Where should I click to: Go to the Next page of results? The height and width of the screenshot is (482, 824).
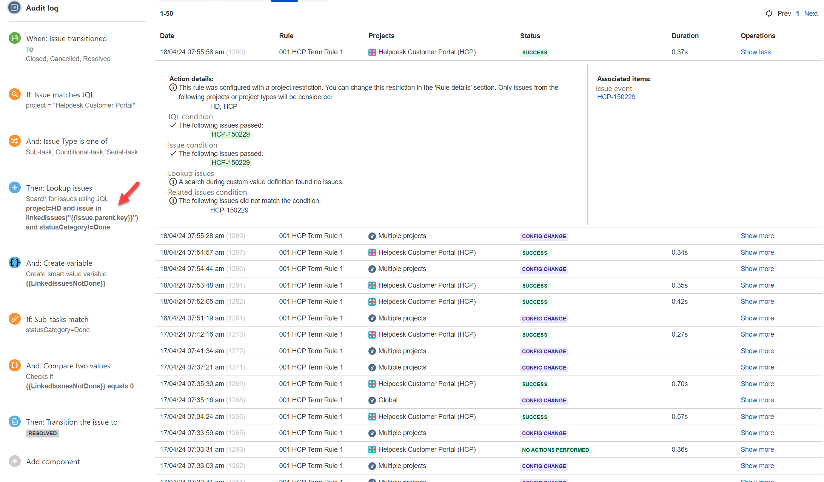810,13
